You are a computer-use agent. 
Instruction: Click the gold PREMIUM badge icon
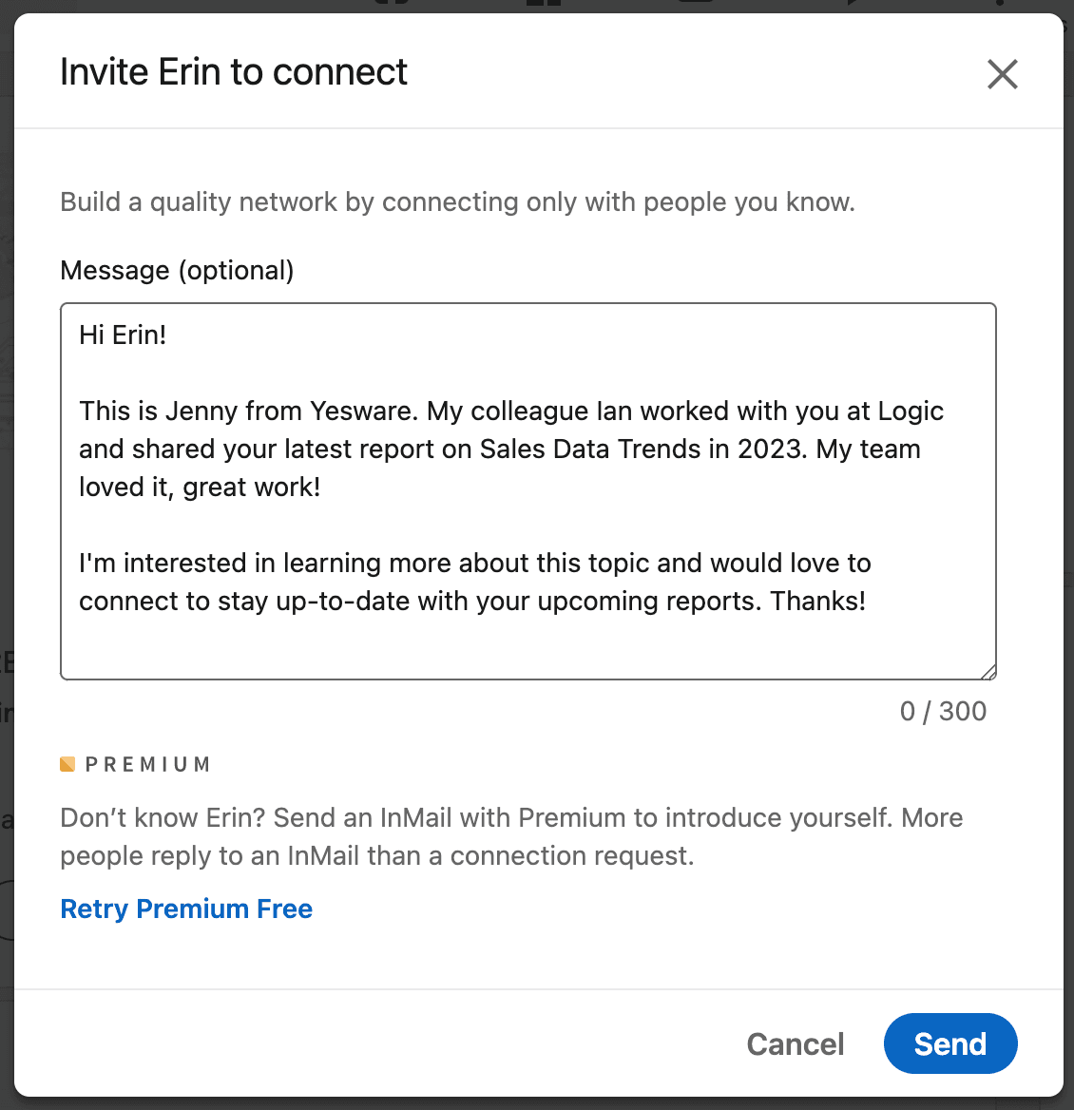[x=67, y=762]
